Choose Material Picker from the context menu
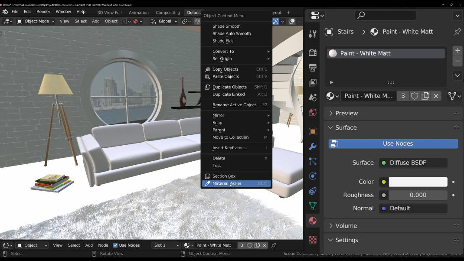464x261 pixels. click(227, 183)
